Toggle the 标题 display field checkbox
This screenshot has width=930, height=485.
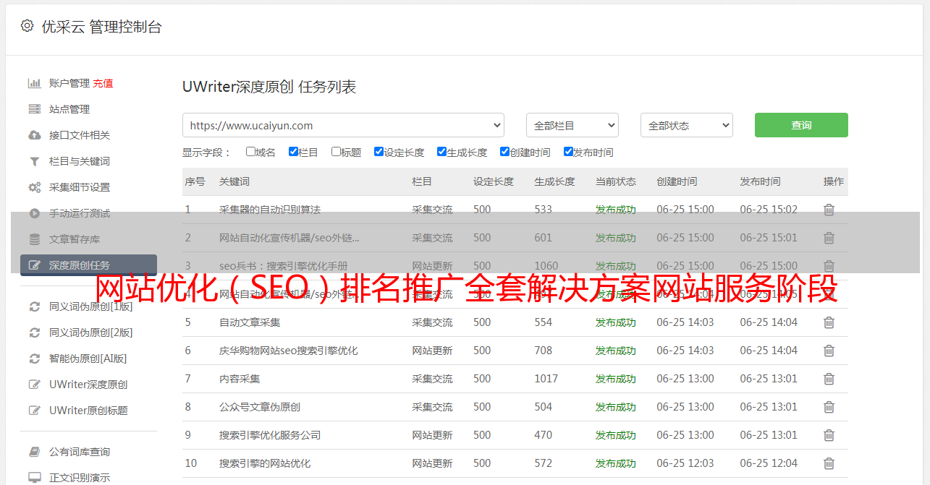coord(336,152)
